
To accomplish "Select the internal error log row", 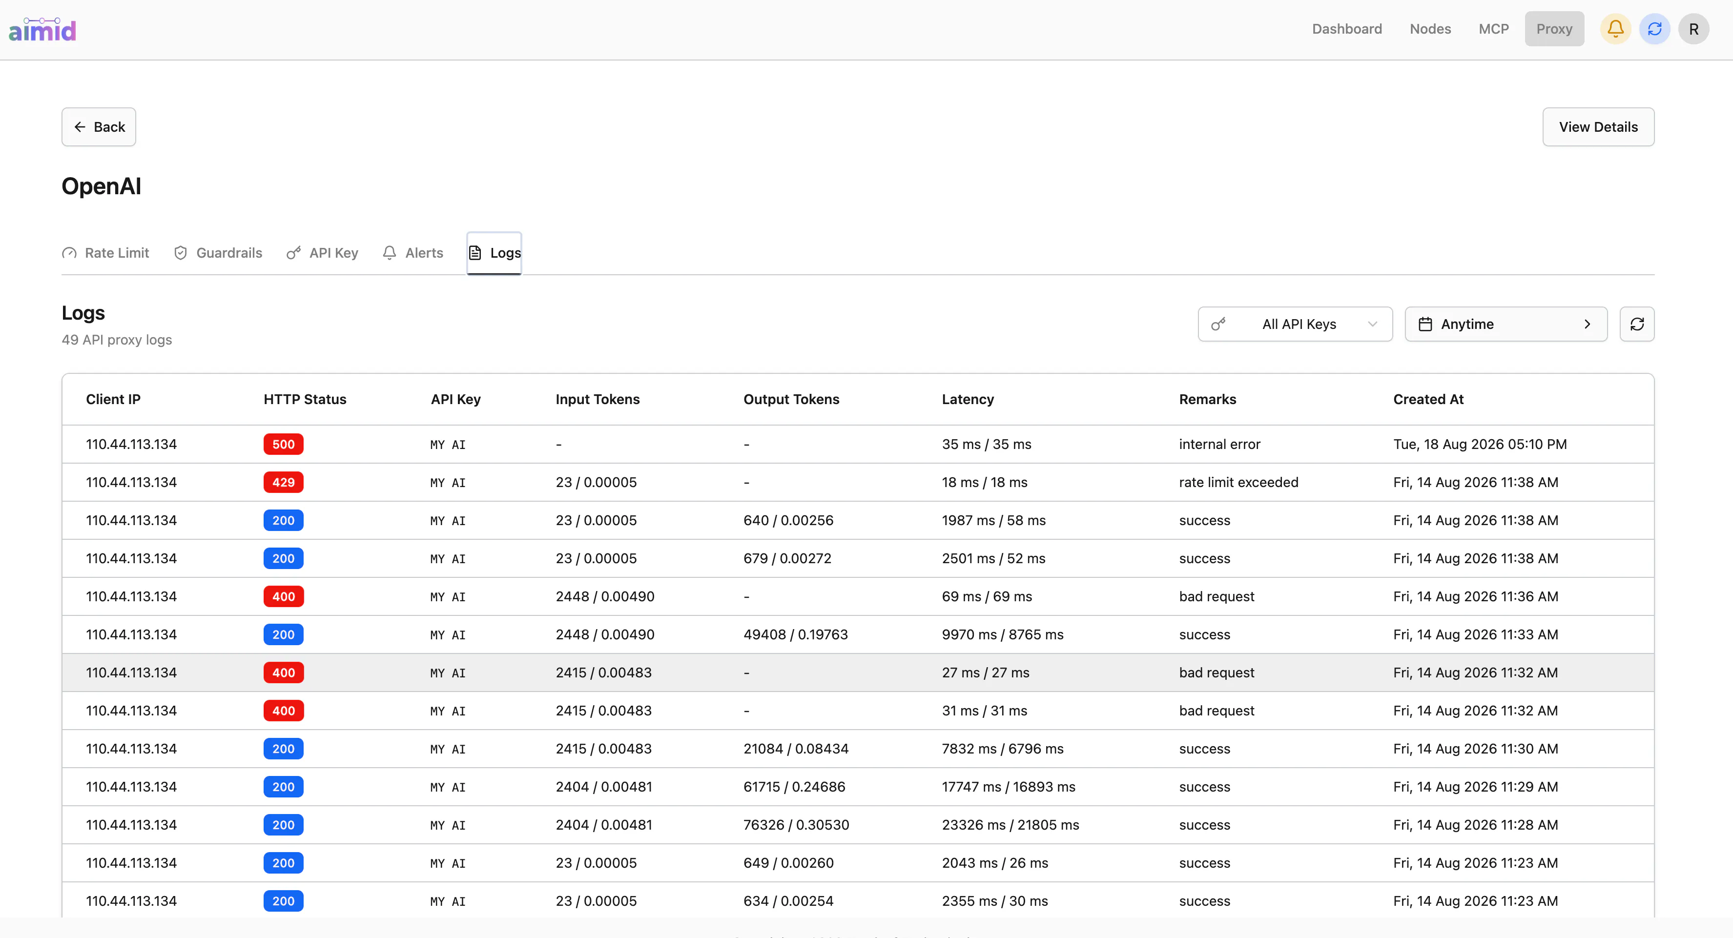I will point(858,444).
